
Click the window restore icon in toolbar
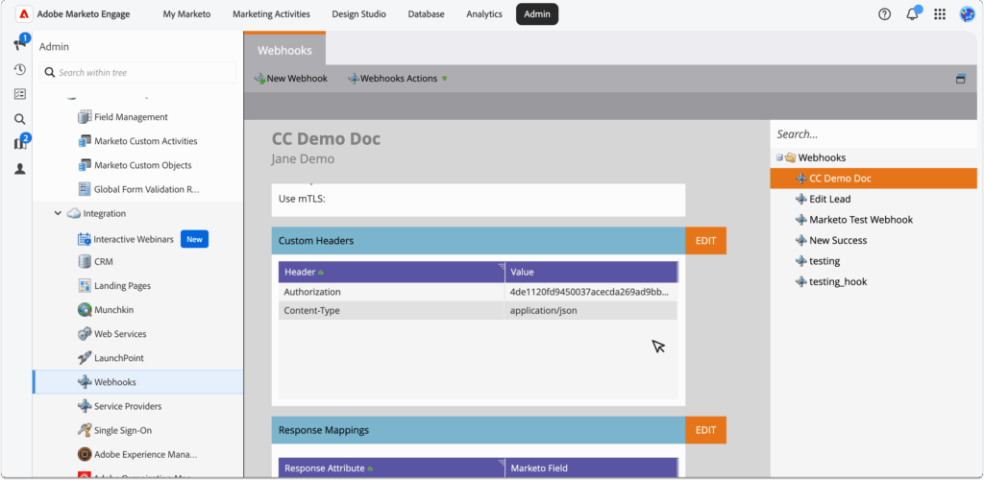pos(960,79)
